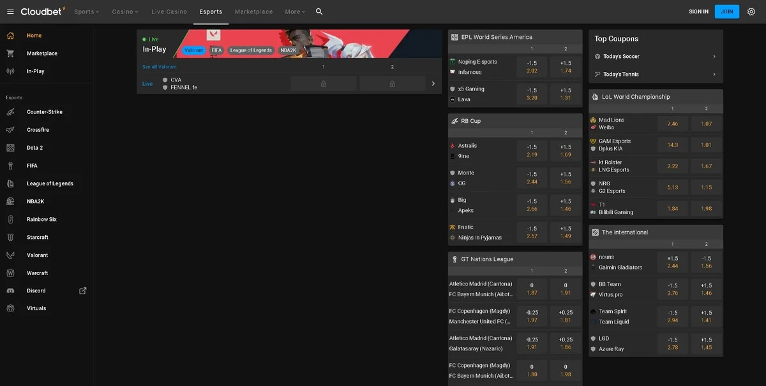Open the settings gear icon

click(751, 11)
